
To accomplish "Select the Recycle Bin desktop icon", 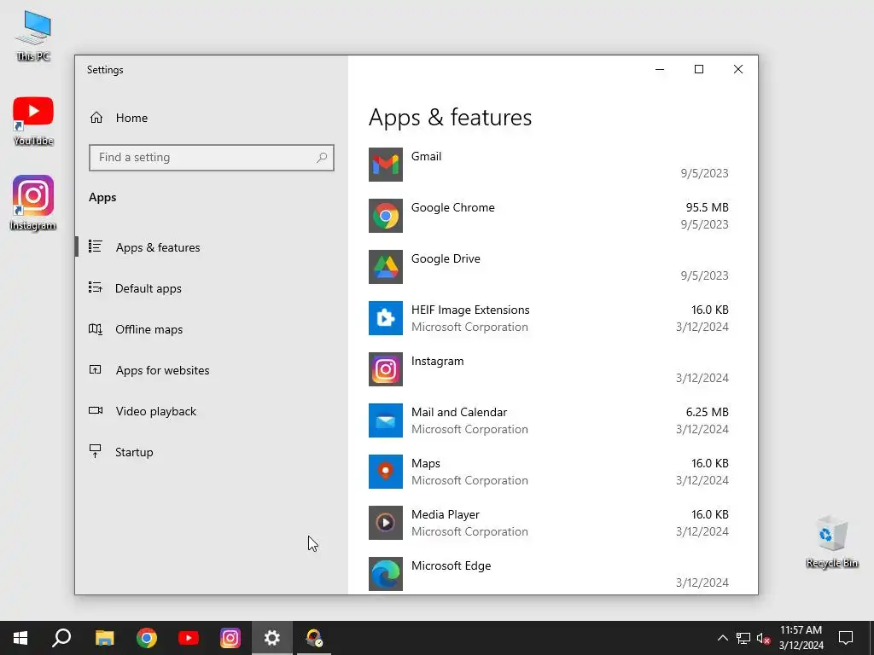I will pos(831,542).
